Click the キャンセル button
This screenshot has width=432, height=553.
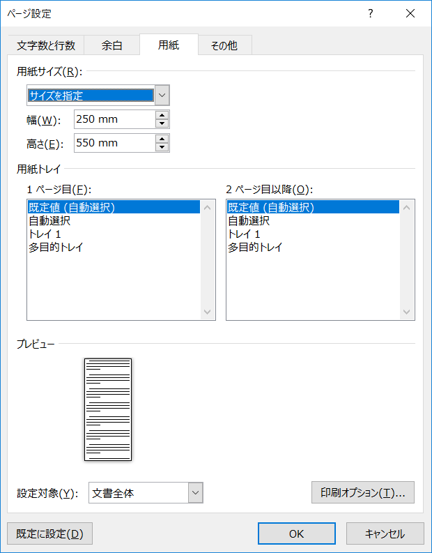(385, 533)
